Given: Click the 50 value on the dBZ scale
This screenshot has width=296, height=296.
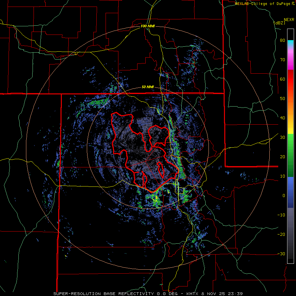Looking at the screenshot, I should (x=283, y=99).
